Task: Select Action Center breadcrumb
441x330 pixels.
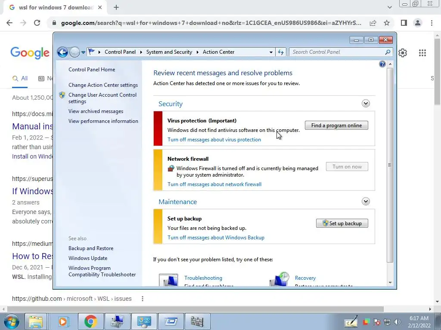Action: (x=218, y=52)
